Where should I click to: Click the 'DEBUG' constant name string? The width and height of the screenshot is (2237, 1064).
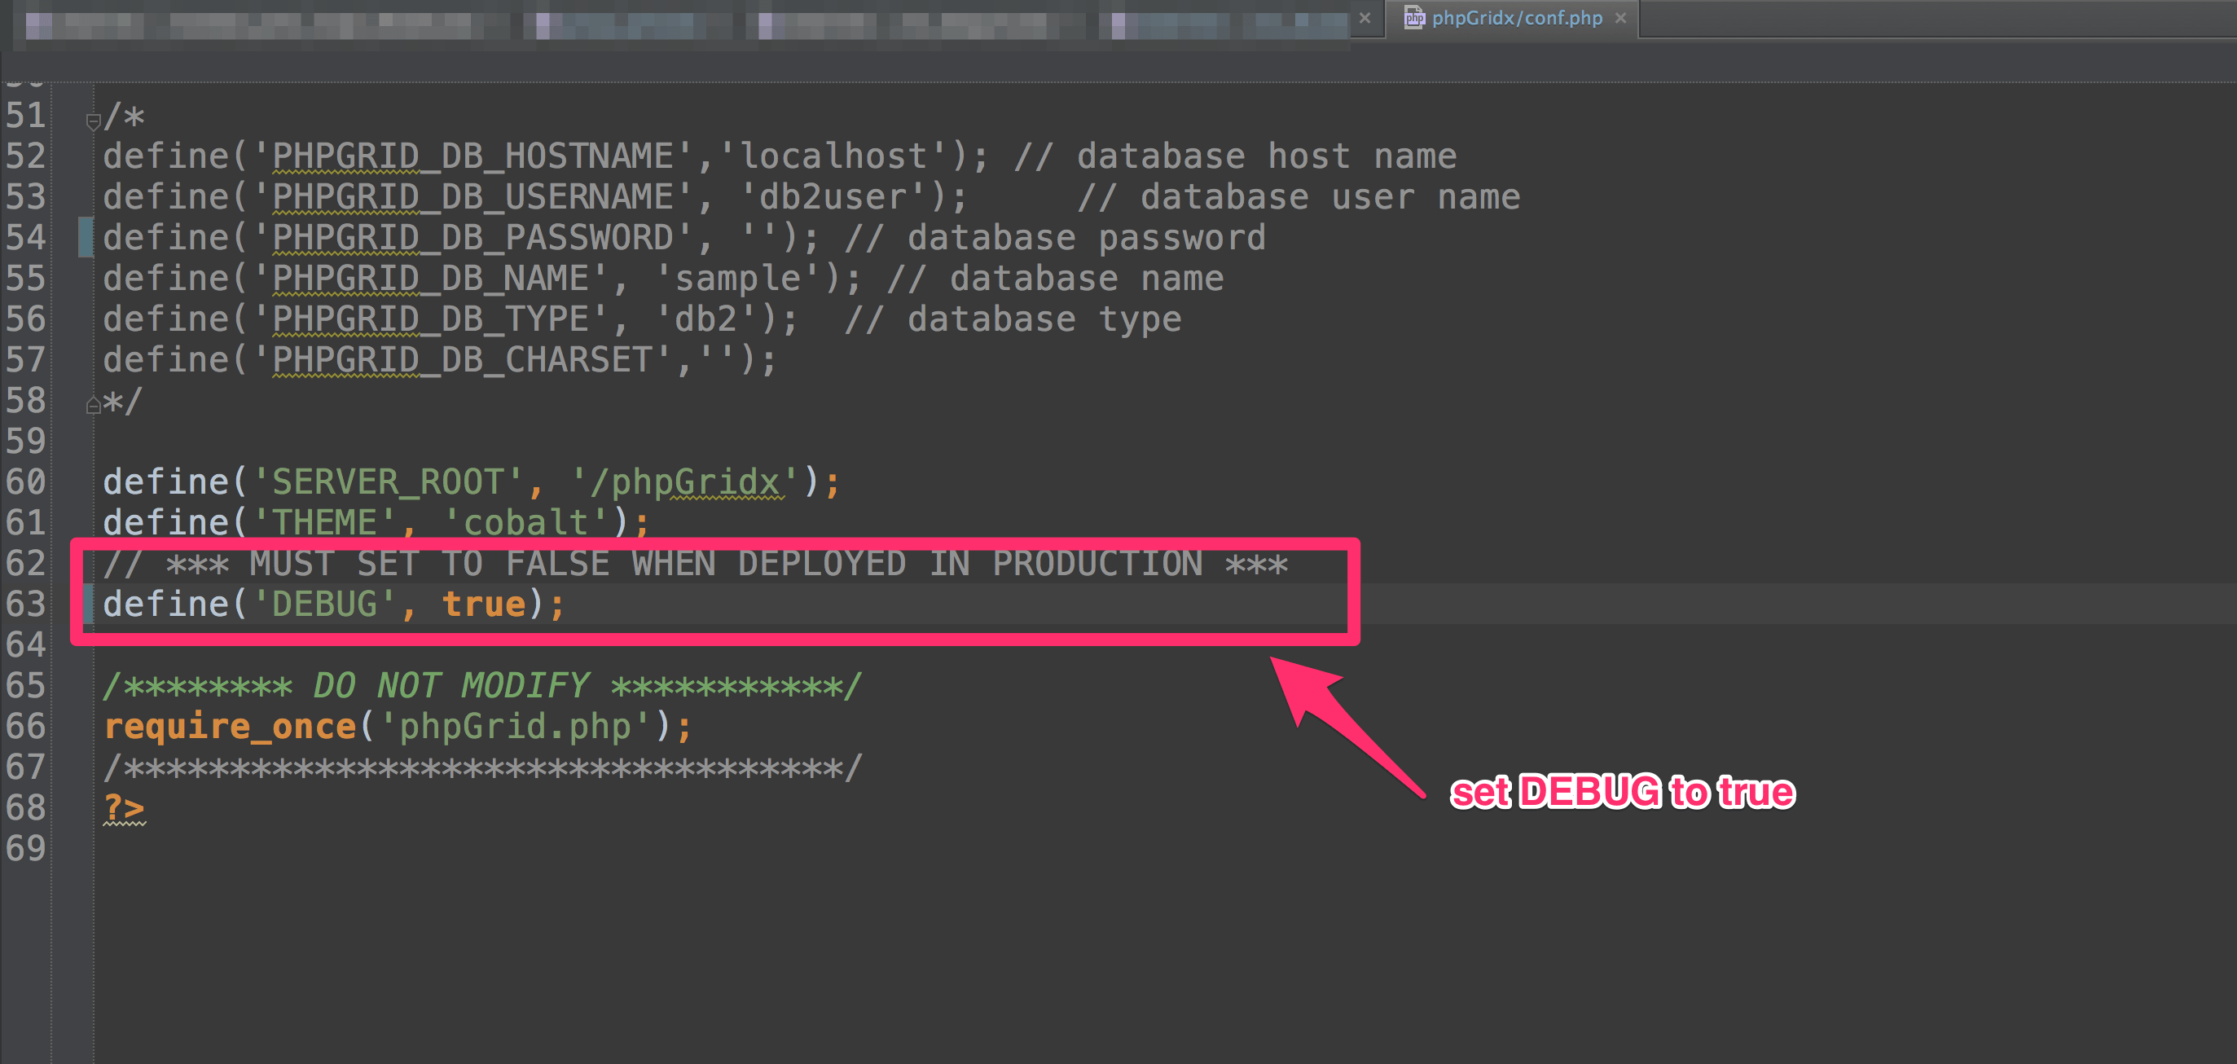pyautogui.click(x=325, y=605)
